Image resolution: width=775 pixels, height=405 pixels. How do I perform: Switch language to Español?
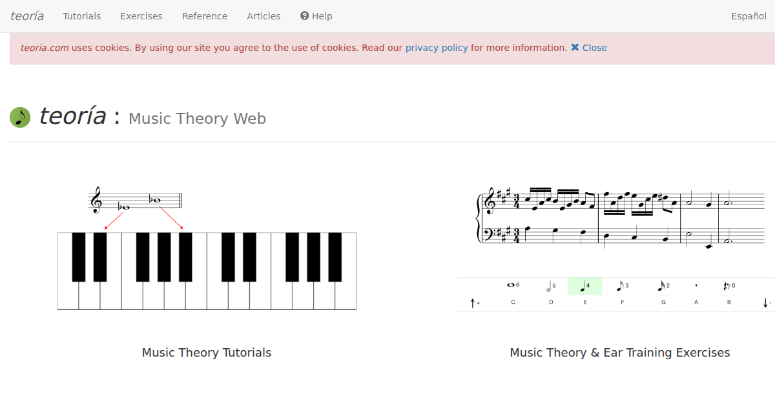[x=749, y=16]
